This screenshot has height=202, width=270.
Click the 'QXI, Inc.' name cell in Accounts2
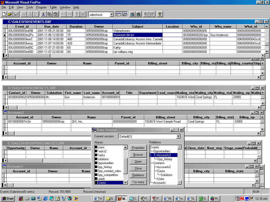point(91,122)
